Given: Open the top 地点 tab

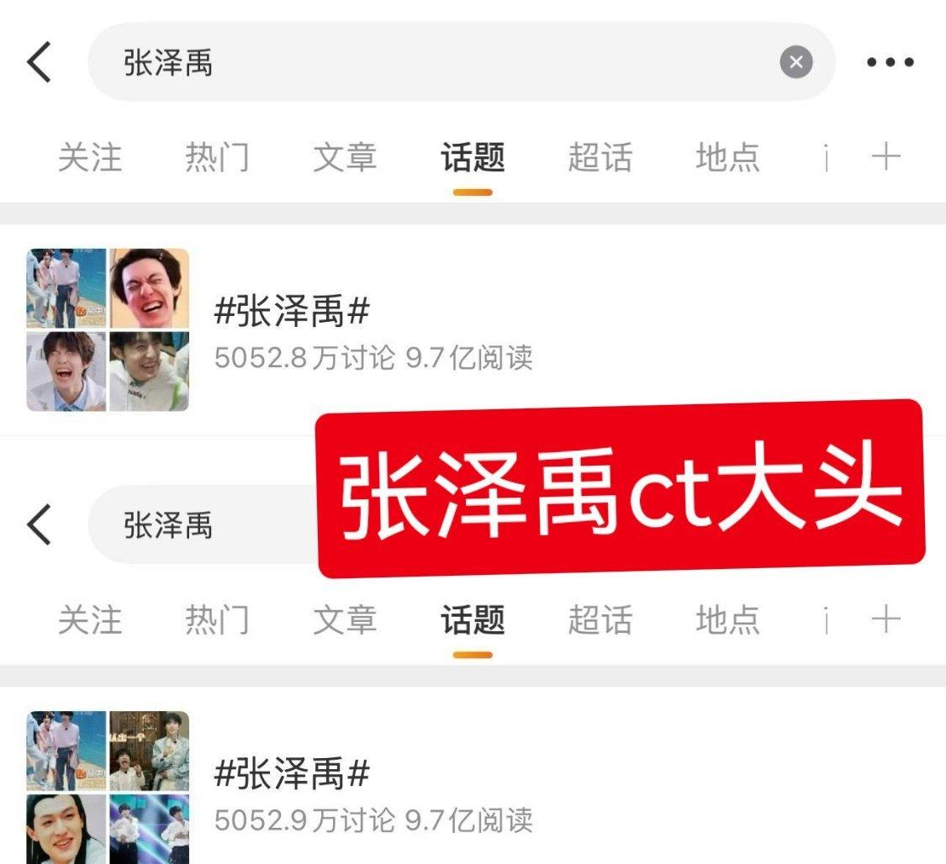Looking at the screenshot, I should coord(727,157).
